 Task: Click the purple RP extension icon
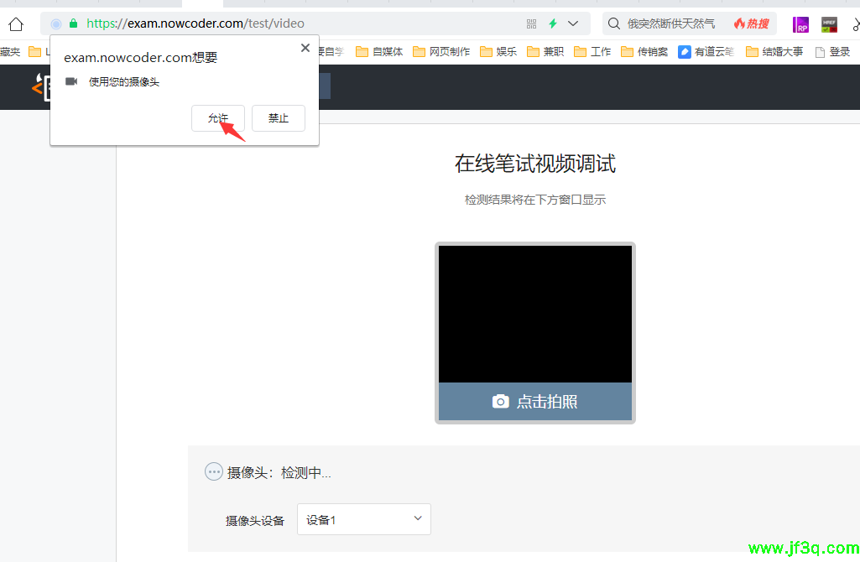coord(800,24)
